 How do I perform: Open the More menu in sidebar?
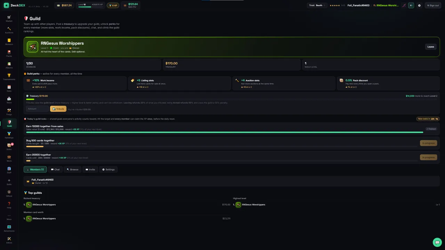tap(9, 217)
